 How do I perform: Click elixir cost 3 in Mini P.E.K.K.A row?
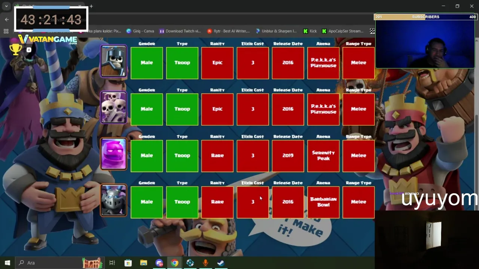(253, 202)
